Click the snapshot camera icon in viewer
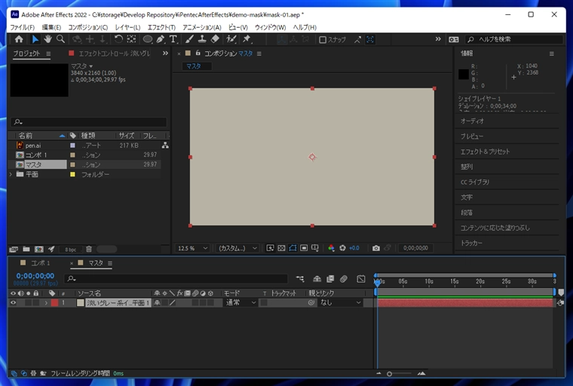 [x=376, y=248]
